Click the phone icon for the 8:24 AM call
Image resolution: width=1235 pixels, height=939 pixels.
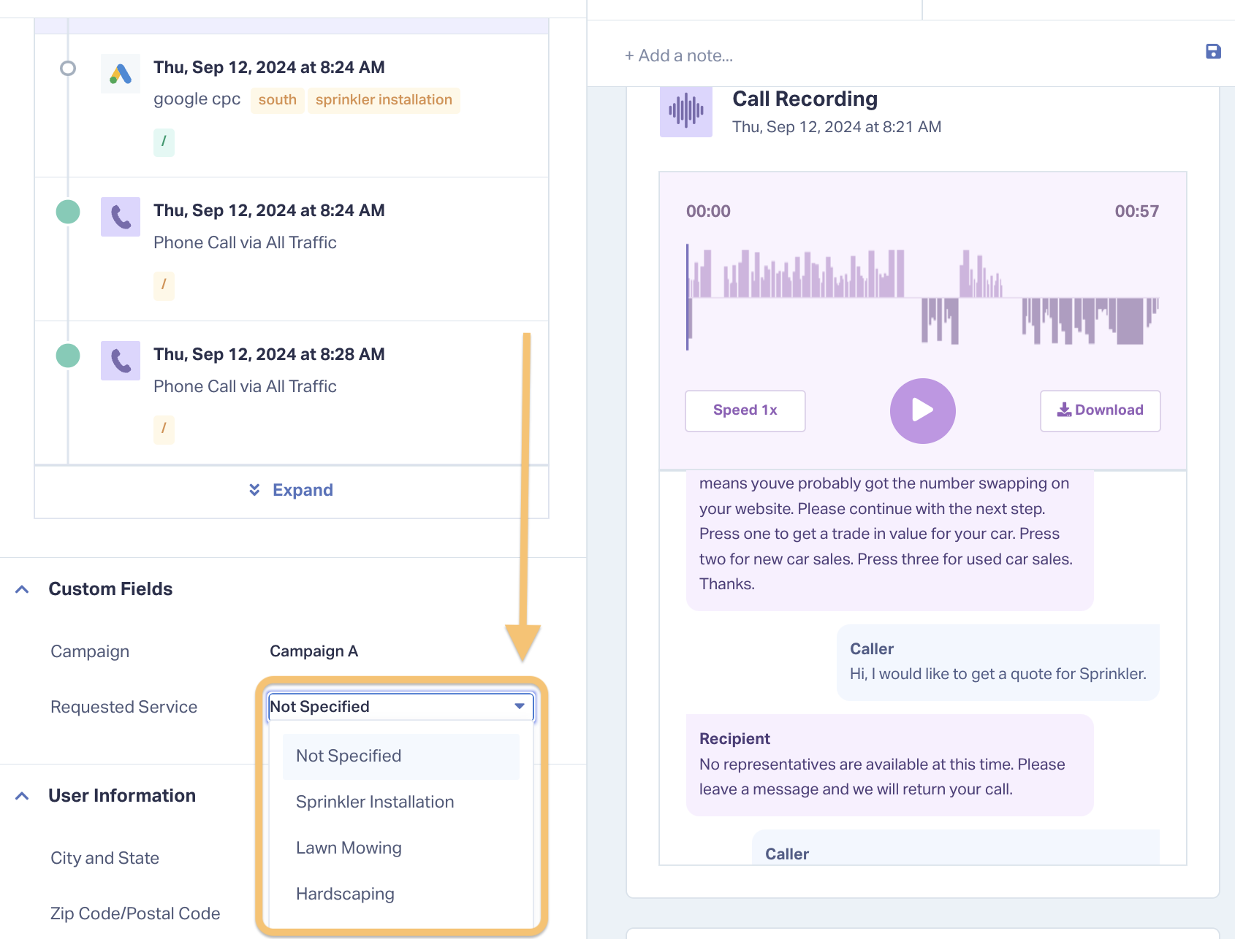tap(121, 217)
